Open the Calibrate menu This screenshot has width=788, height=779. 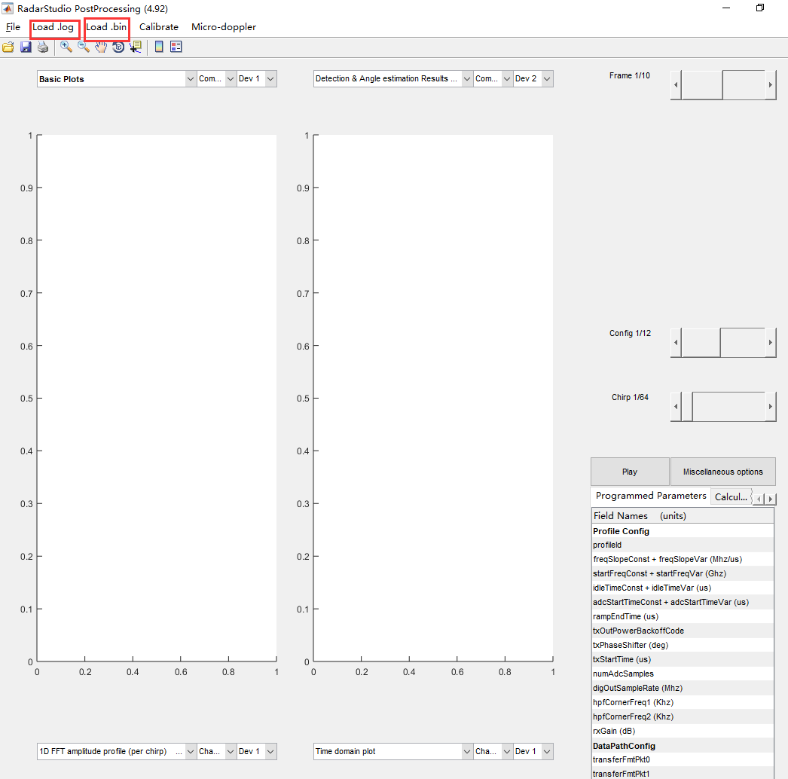pos(159,27)
